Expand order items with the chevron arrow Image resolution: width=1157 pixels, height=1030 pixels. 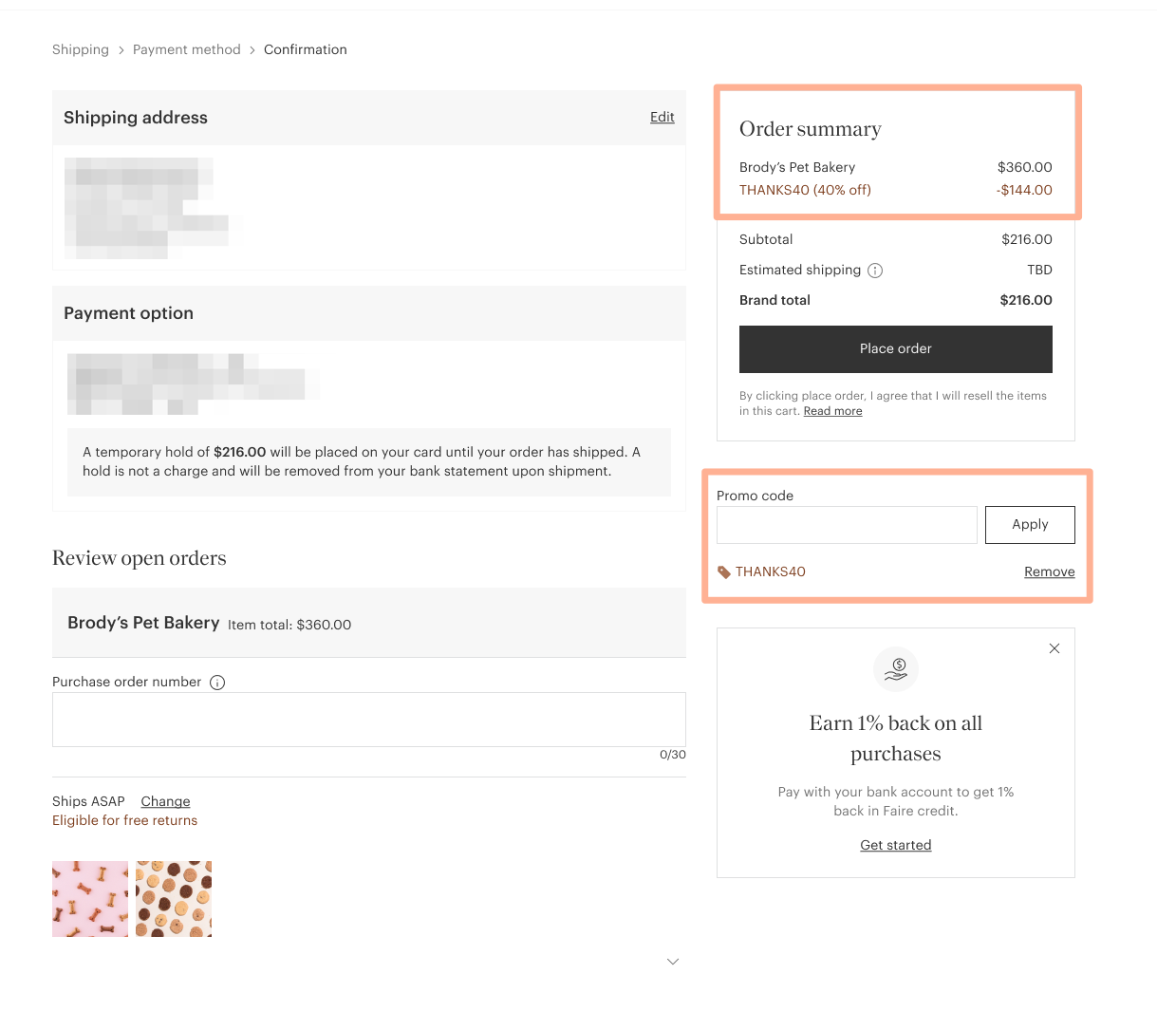[673, 962]
